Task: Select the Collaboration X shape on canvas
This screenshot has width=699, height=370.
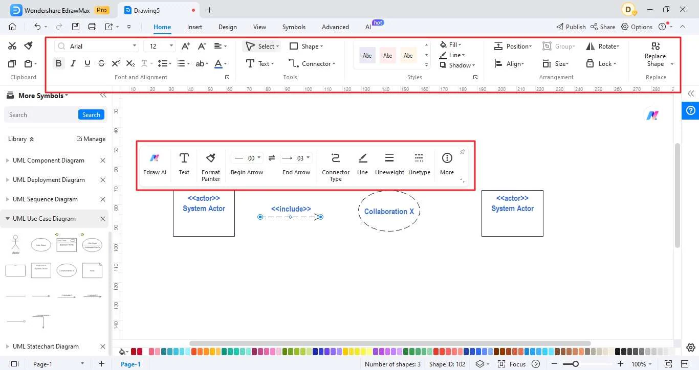Action: pyautogui.click(x=389, y=211)
